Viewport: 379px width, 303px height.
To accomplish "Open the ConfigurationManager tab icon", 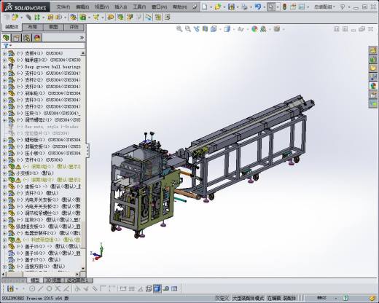I will point(27,38).
